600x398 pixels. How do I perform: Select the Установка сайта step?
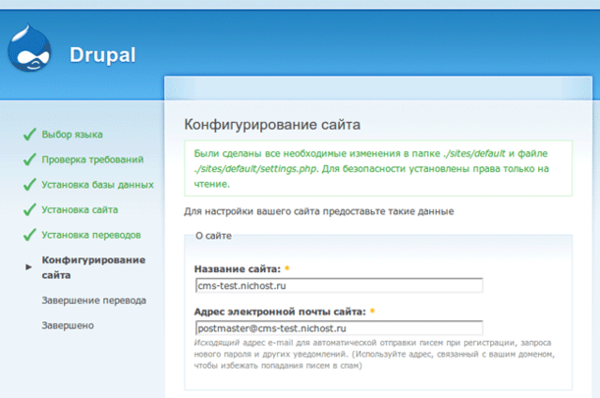80,209
